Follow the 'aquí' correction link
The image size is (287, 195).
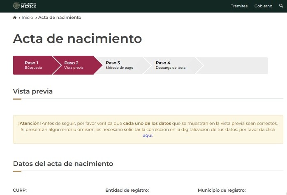[x=148, y=136]
